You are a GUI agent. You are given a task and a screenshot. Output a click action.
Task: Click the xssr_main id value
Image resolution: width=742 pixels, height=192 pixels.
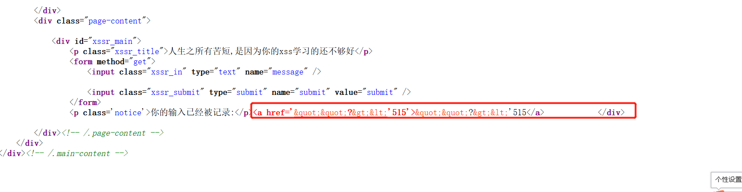pyautogui.click(x=112, y=41)
